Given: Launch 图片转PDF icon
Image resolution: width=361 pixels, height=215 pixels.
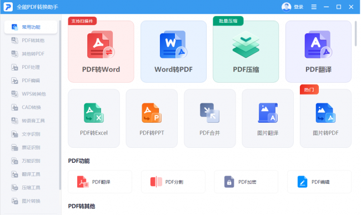Looking at the screenshot, I should (x=325, y=113).
